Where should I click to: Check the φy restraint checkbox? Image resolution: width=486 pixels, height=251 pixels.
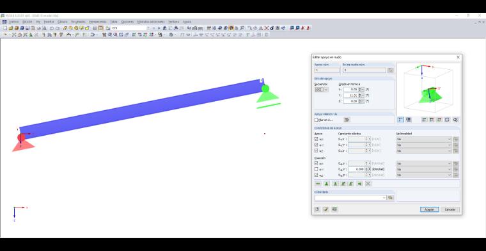316,169
